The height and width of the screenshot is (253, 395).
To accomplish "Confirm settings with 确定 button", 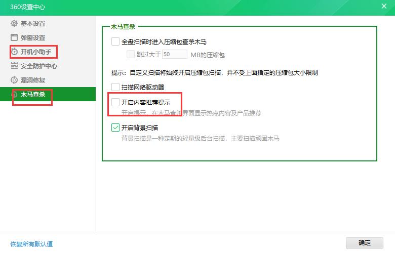I will click(x=365, y=243).
